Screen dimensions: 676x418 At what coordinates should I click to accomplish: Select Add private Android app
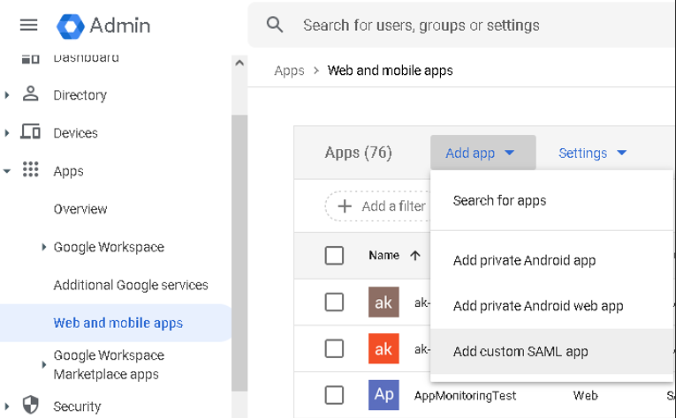pos(524,260)
